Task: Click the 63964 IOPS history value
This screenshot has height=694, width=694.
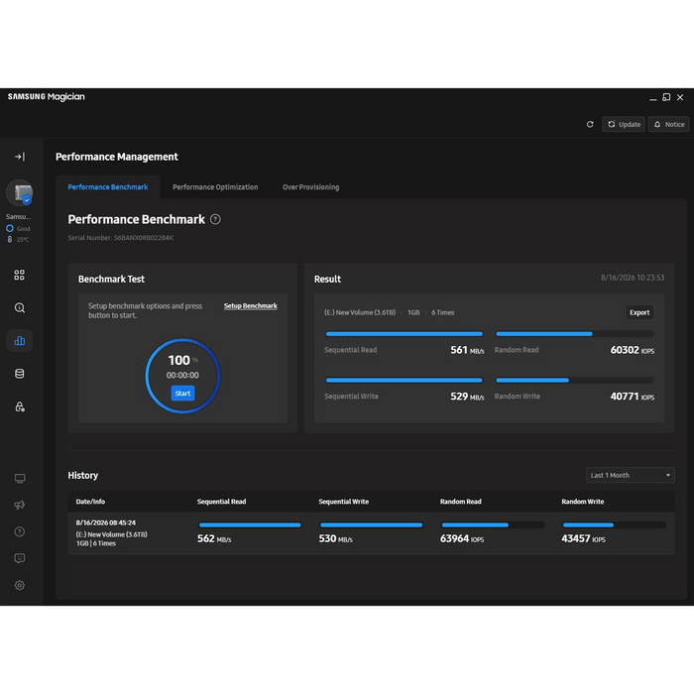Action: pyautogui.click(x=462, y=538)
